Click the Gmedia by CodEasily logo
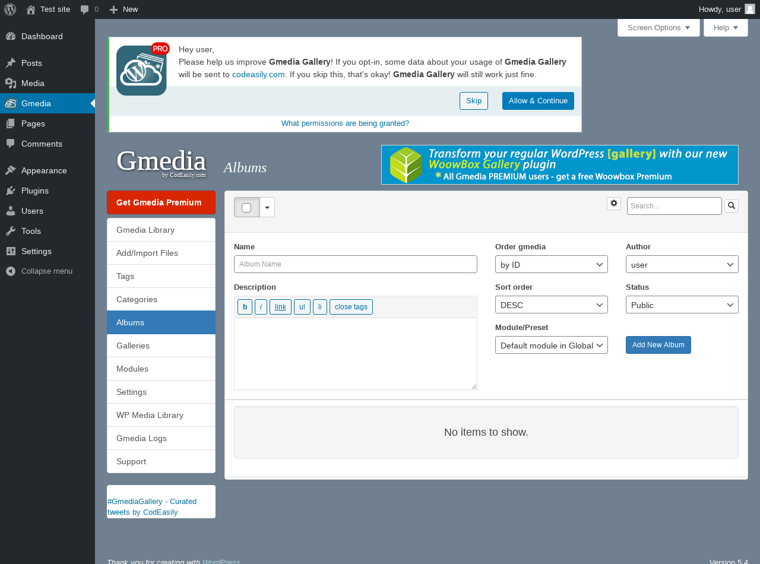The image size is (760, 564). pyautogui.click(x=161, y=163)
